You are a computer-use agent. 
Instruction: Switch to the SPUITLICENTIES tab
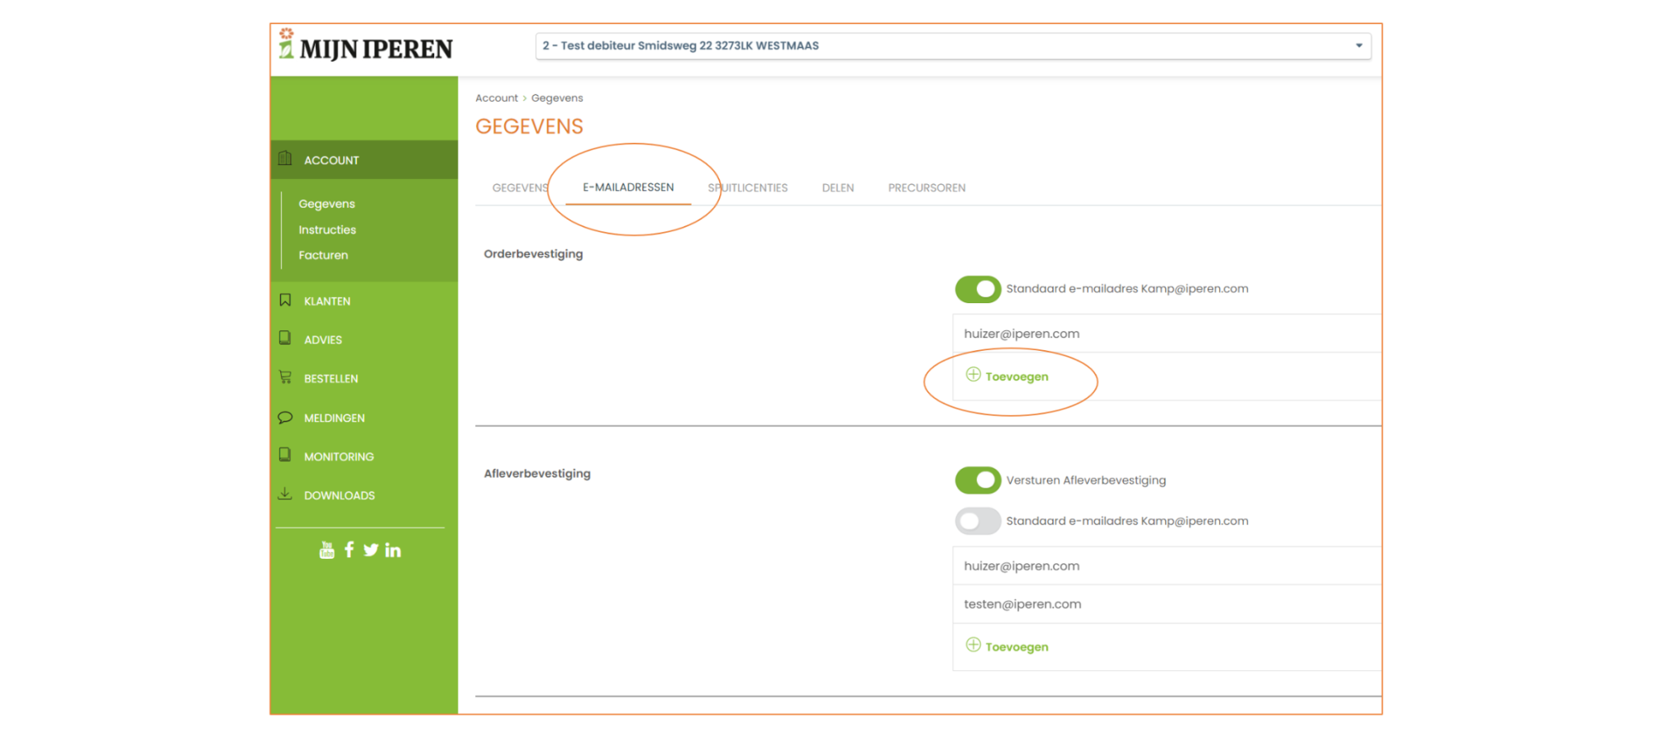coord(747,187)
